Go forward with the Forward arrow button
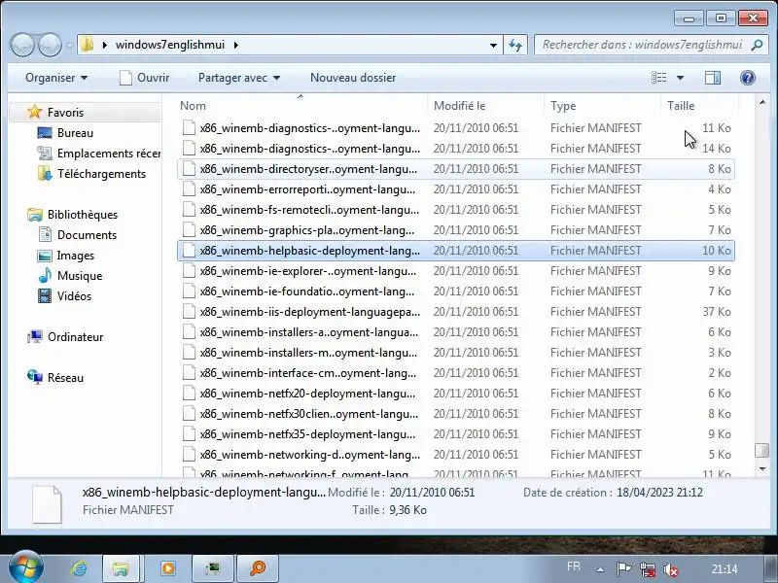 pyautogui.click(x=51, y=45)
